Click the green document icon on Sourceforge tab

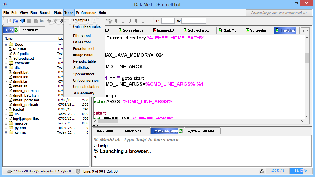point(120,30)
